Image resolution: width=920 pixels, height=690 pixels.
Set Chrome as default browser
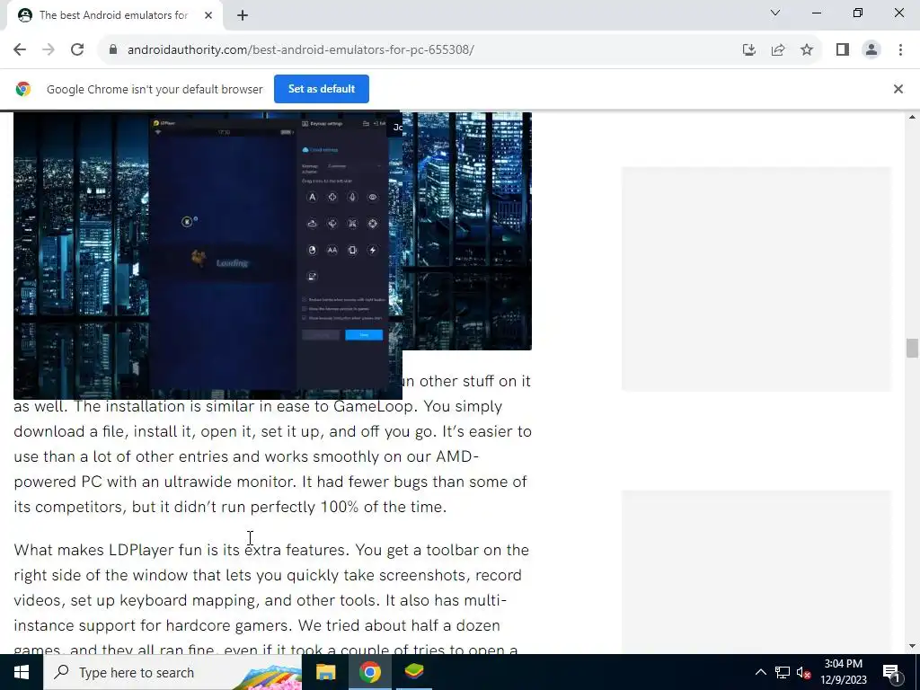click(x=322, y=89)
